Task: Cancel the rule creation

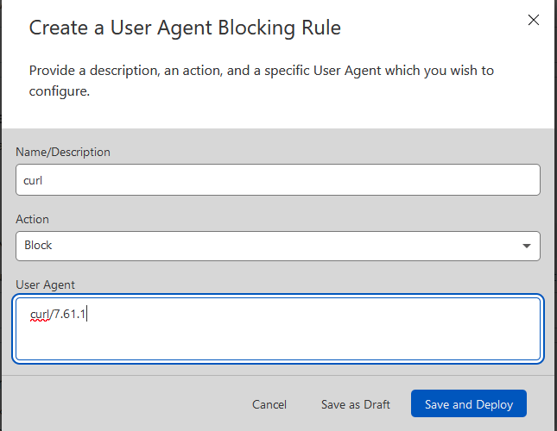Action: click(269, 404)
